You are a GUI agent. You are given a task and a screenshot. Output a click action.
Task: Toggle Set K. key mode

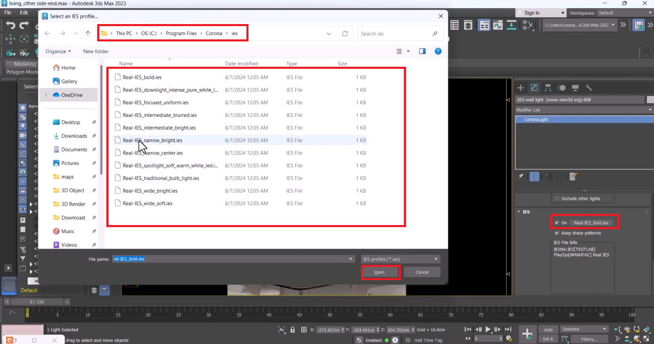pos(548,339)
